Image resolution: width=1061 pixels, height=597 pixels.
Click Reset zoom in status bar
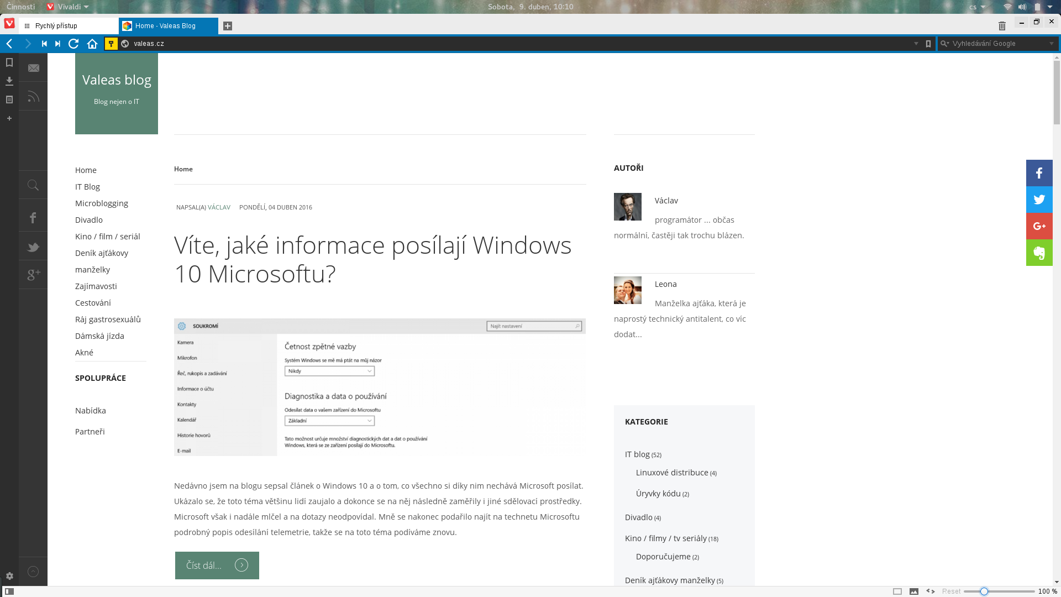951,591
